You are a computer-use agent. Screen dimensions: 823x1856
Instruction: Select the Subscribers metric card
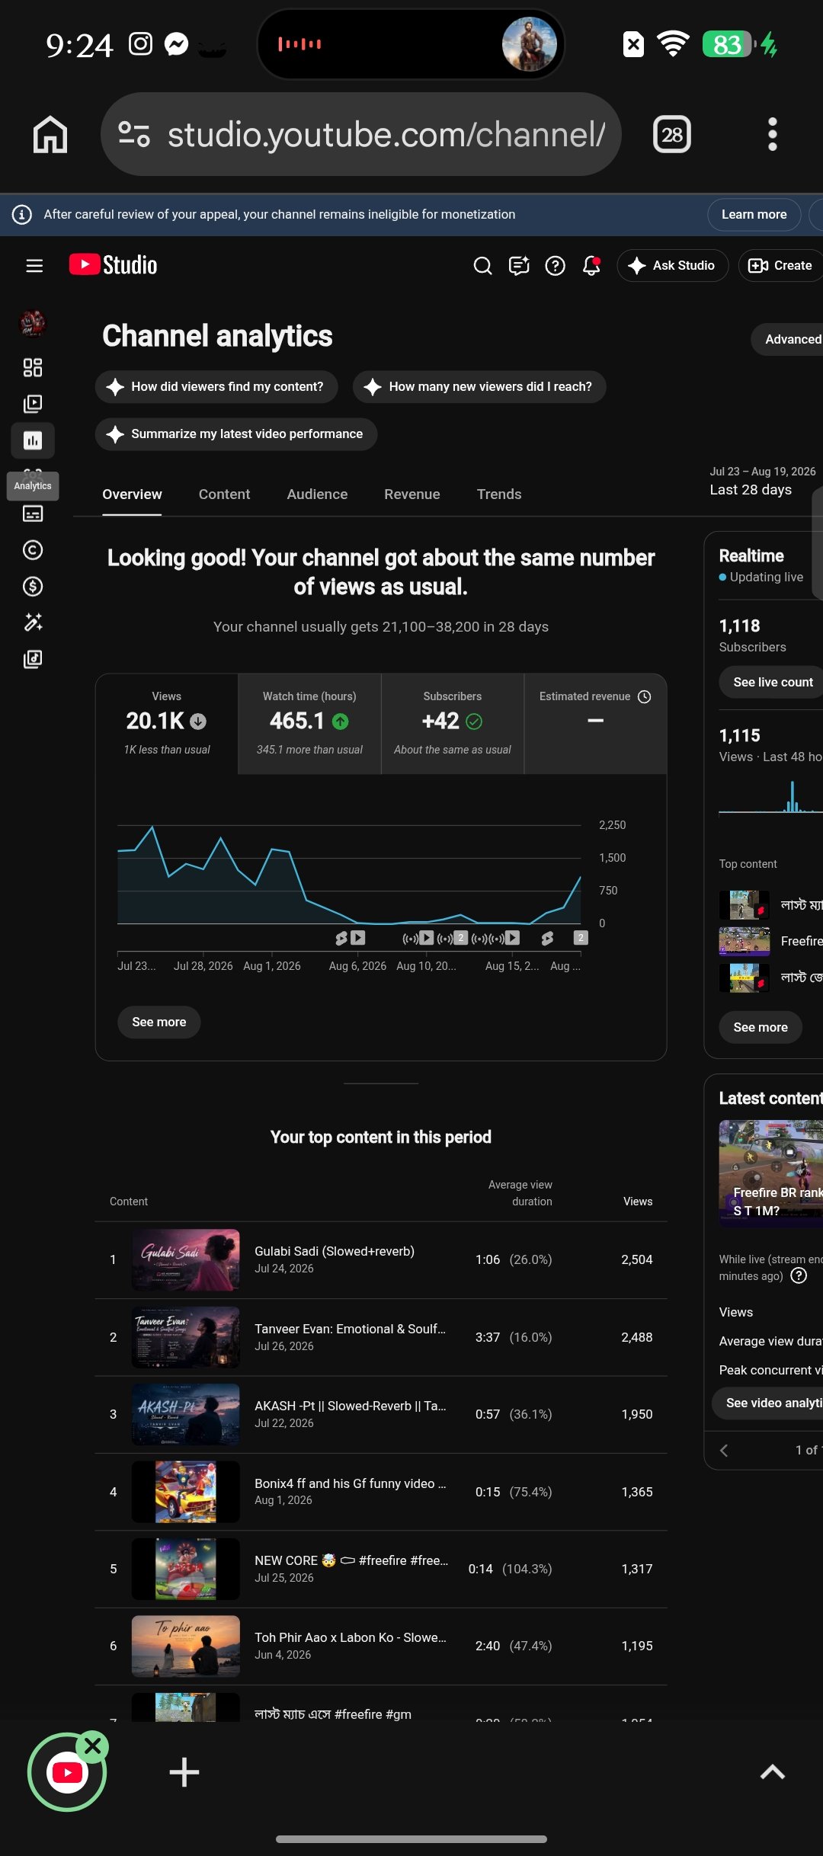(x=453, y=724)
